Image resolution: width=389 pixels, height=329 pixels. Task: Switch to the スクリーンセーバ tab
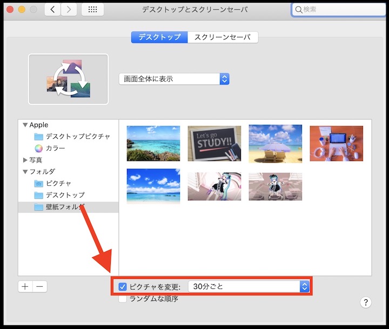(x=223, y=37)
